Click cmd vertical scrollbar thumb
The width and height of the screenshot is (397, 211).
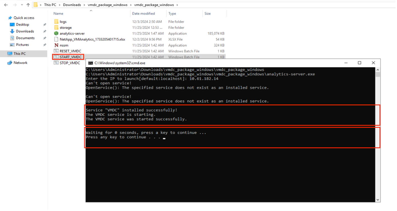tap(378, 75)
